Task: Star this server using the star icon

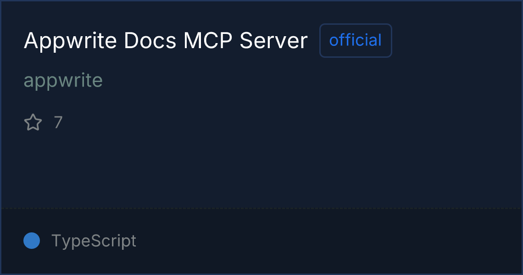Action: pos(33,122)
